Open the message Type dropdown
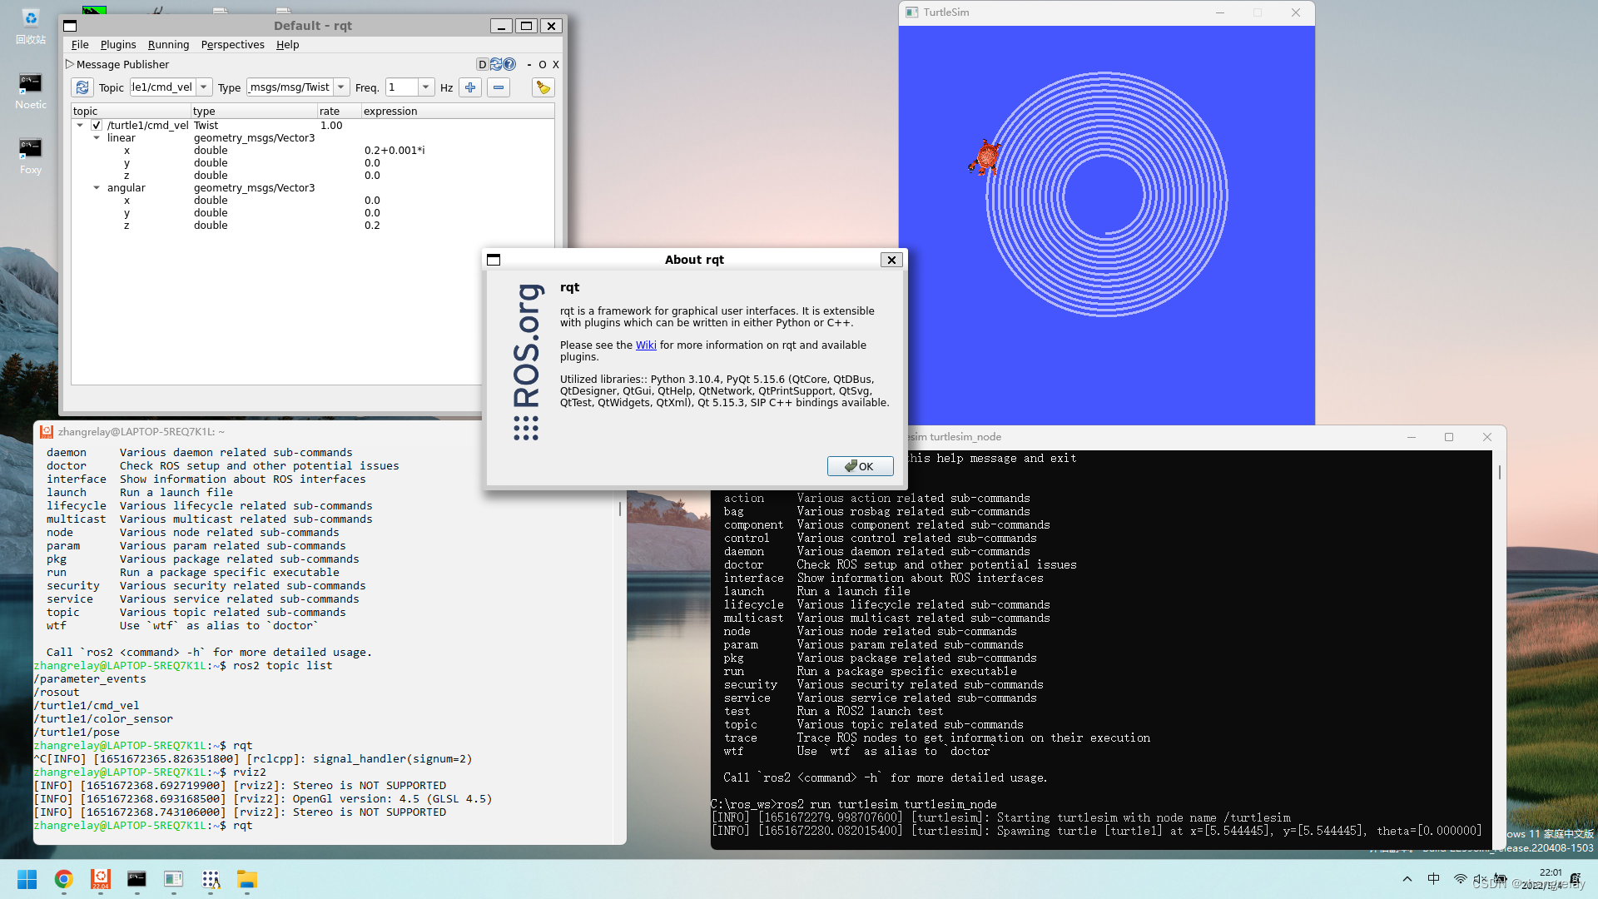Viewport: 1598px width, 899px height. [x=341, y=87]
